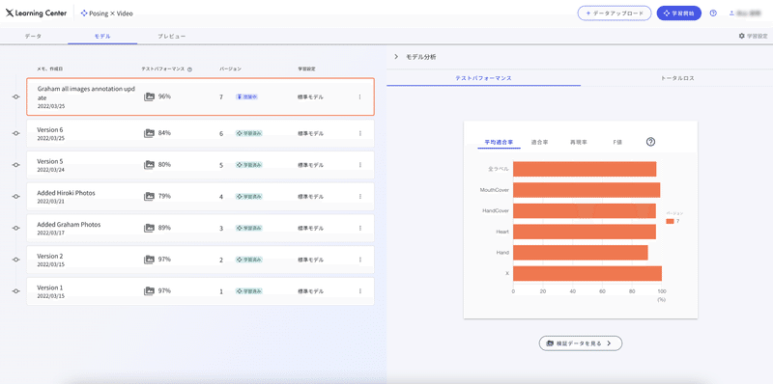This screenshot has width=773, height=384.
Task: Open the kebab menu for Added Graham Photos
Action: [x=359, y=228]
